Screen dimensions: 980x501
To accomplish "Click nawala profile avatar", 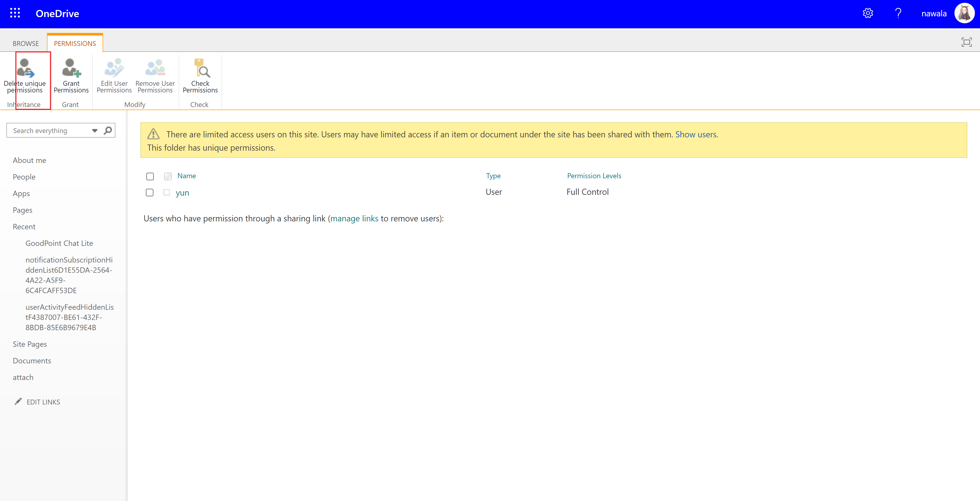I will click(x=964, y=13).
